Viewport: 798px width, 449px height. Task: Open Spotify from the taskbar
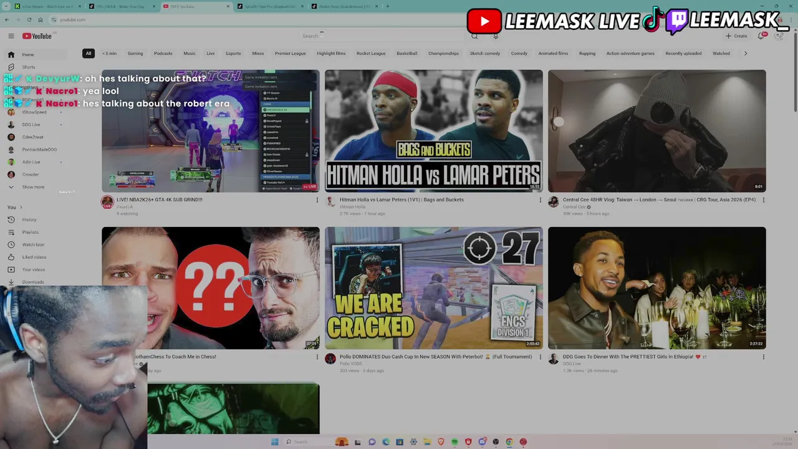tap(454, 442)
